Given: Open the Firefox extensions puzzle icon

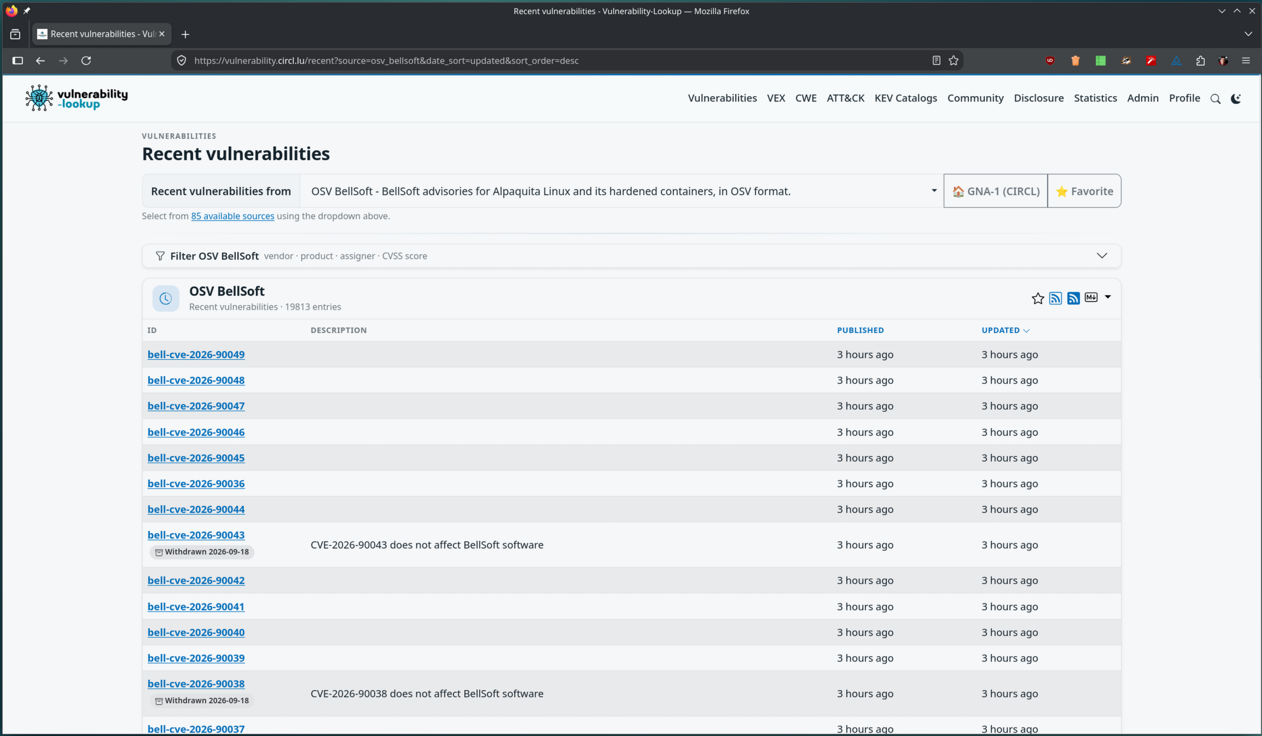Looking at the screenshot, I should pos(1200,61).
